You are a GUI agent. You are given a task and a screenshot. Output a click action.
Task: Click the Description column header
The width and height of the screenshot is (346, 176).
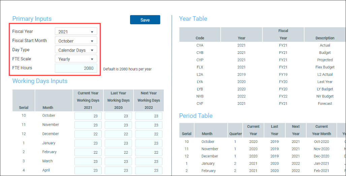325,38
